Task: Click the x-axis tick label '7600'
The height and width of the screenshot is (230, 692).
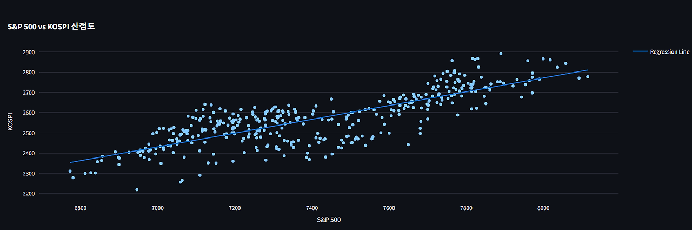Action: (389, 208)
